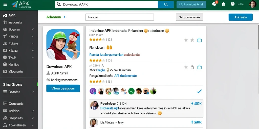Click the app thumbnail with green helmet woman
This screenshot has width=259, height=129.
click(63, 44)
